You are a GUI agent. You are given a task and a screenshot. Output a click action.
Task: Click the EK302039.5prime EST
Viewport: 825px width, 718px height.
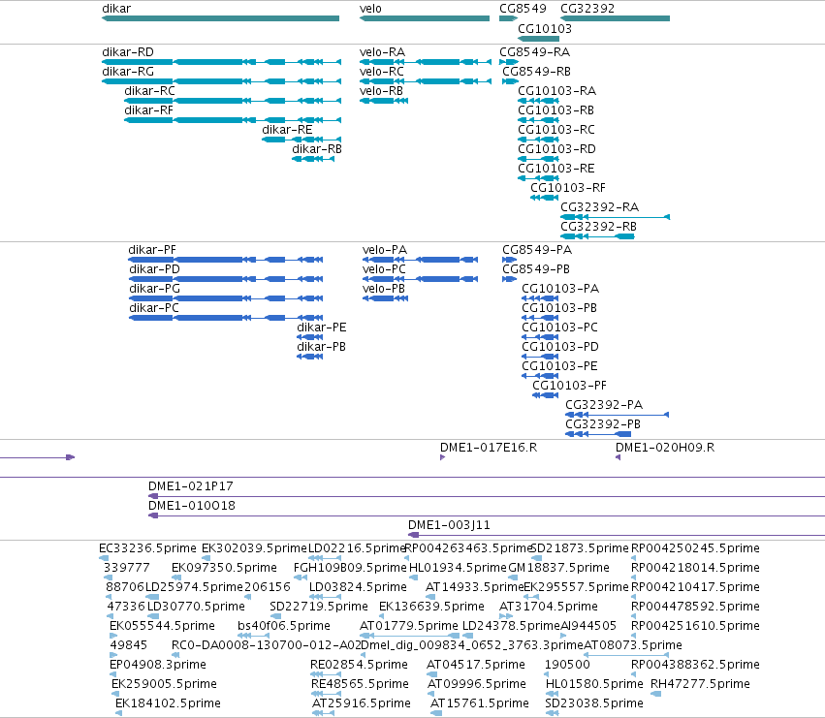pyautogui.click(x=206, y=558)
